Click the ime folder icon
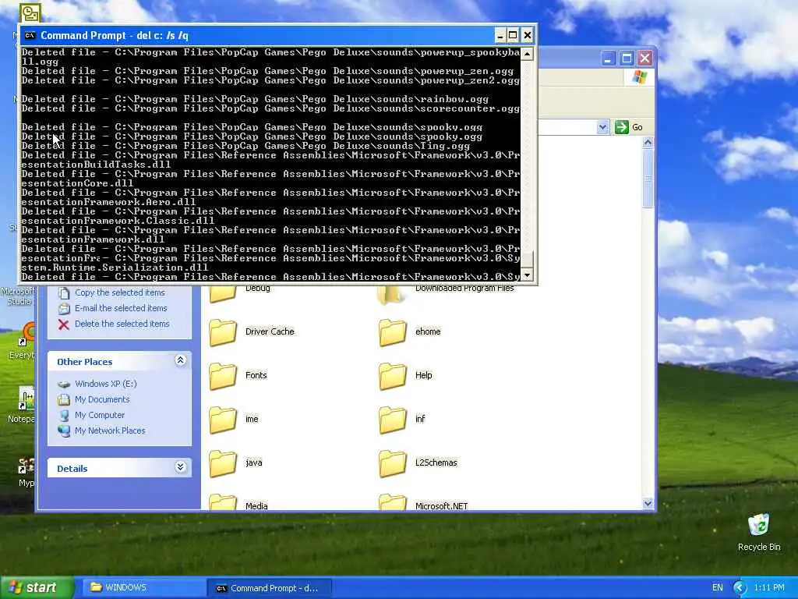This screenshot has width=798, height=599. coord(223,420)
